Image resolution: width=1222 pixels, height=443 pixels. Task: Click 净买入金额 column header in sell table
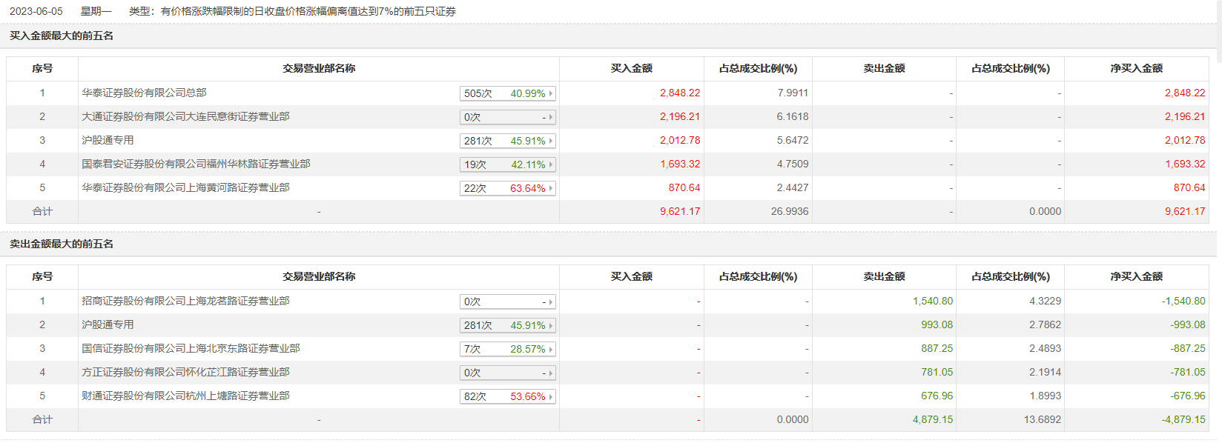coord(1137,276)
